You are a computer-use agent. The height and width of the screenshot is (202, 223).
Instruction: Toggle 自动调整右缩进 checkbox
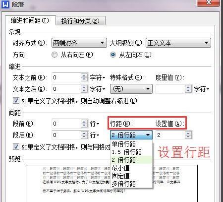click(16, 100)
